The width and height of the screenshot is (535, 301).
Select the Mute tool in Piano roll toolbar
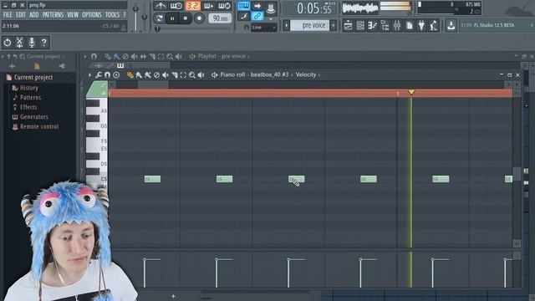click(x=166, y=75)
